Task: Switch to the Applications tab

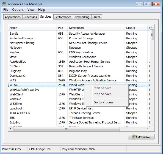Action: (13, 17)
